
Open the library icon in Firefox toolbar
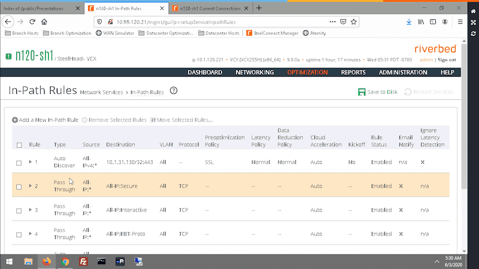(x=421, y=22)
